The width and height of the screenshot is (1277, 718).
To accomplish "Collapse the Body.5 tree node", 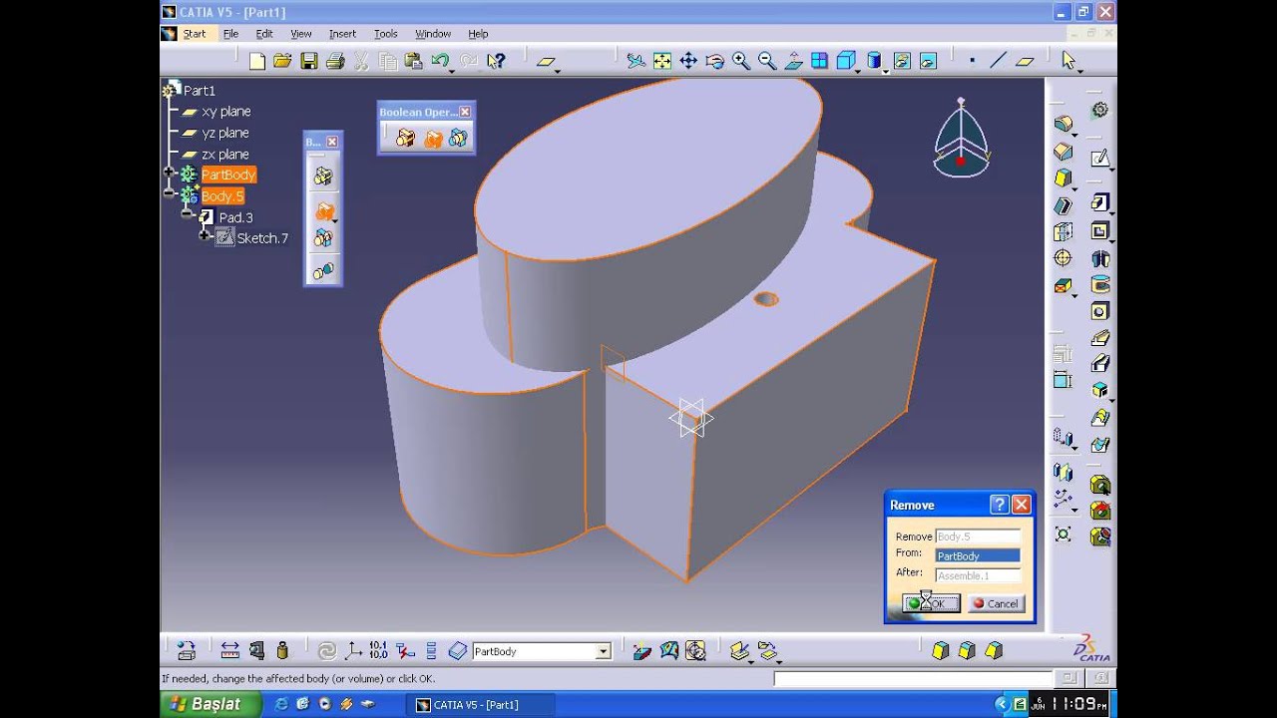I will click(169, 194).
